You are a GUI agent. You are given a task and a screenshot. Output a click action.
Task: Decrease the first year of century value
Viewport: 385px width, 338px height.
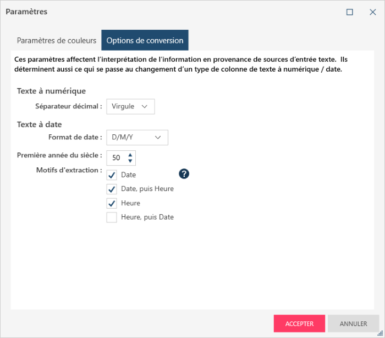[x=130, y=161]
